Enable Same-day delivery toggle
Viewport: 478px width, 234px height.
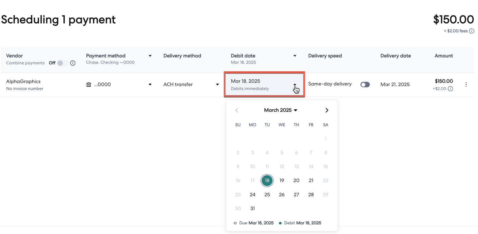pyautogui.click(x=365, y=85)
